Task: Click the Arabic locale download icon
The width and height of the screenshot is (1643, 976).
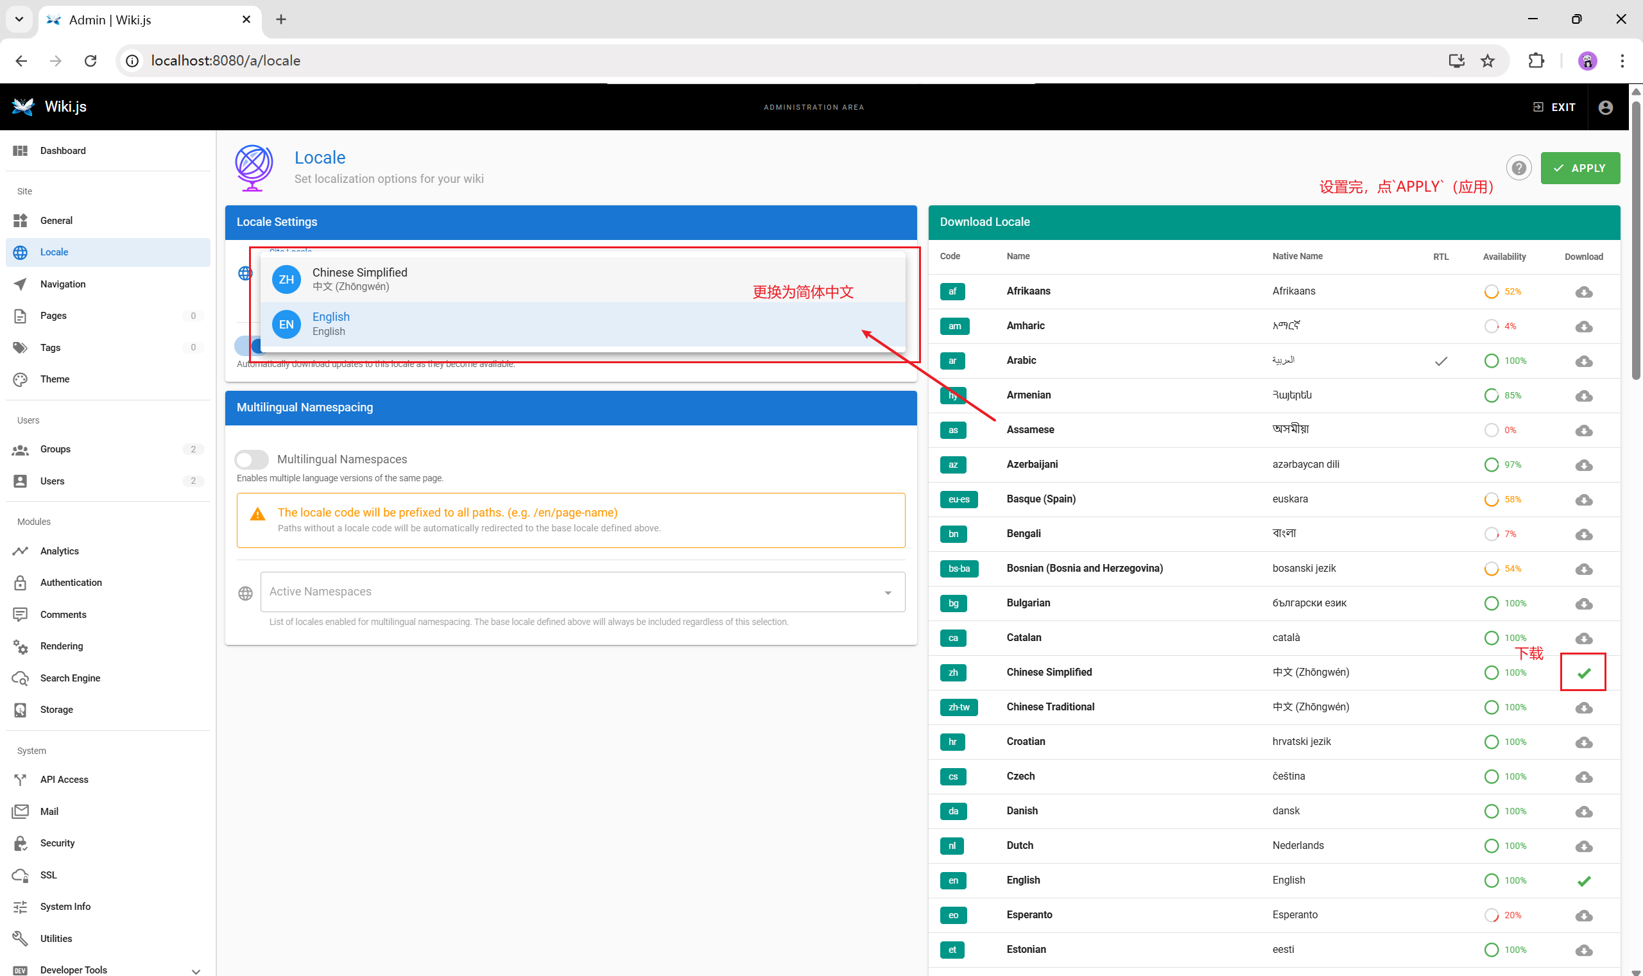Action: (x=1583, y=361)
